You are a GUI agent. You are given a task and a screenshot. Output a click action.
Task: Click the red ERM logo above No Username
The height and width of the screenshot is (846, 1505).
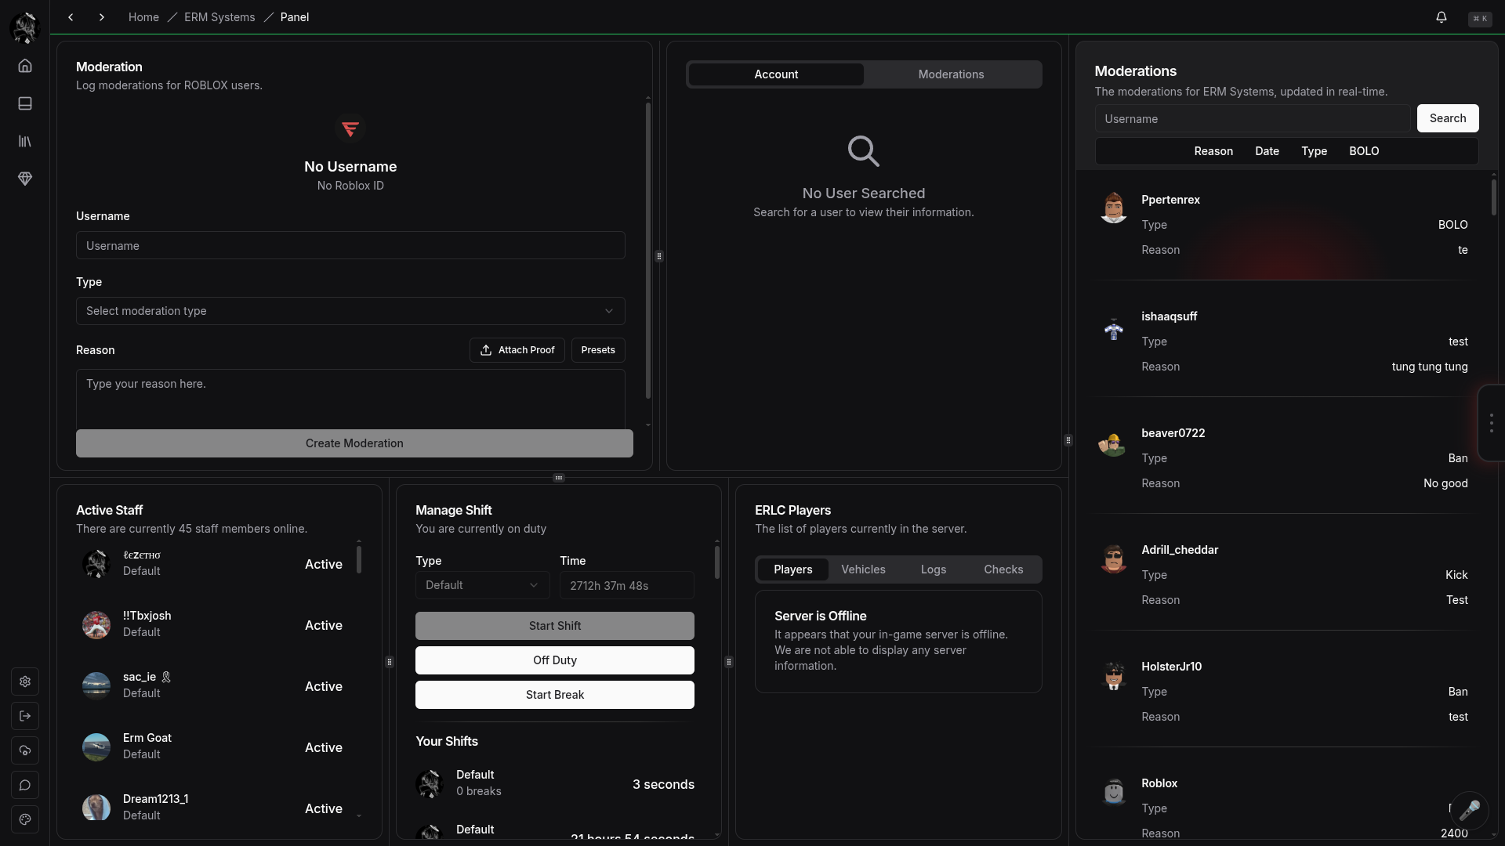pyautogui.click(x=350, y=128)
